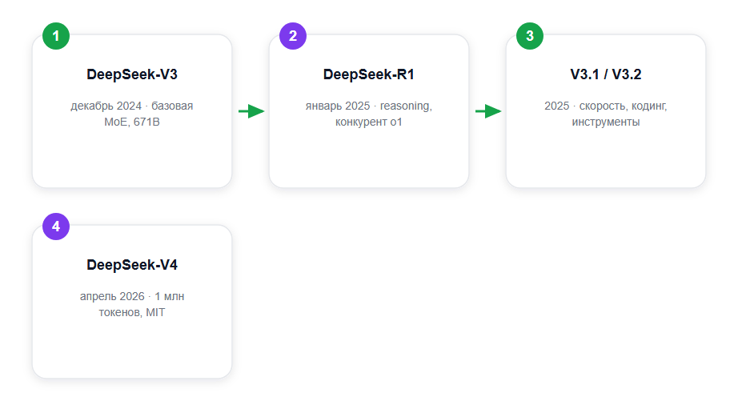738x413 pixels.
Task: Select the DeepSeek-R1 card title
Action: (368, 74)
